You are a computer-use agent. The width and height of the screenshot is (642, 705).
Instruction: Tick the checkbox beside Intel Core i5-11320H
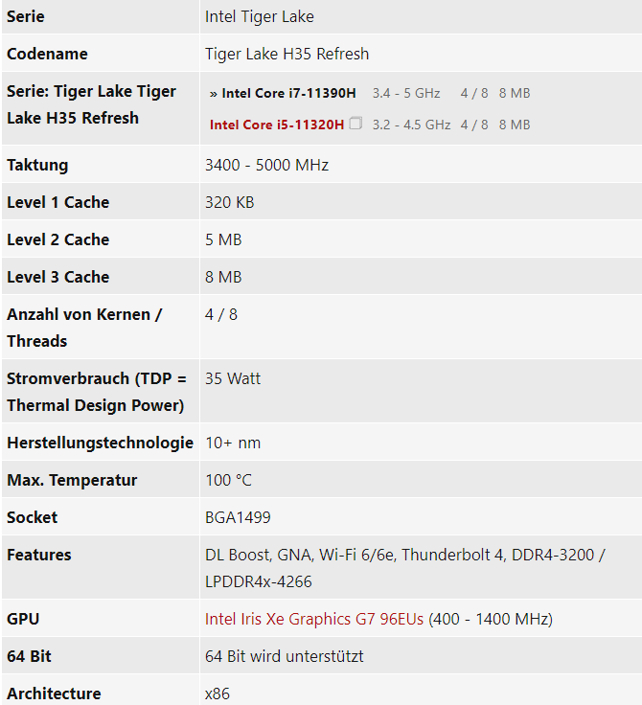(x=355, y=124)
